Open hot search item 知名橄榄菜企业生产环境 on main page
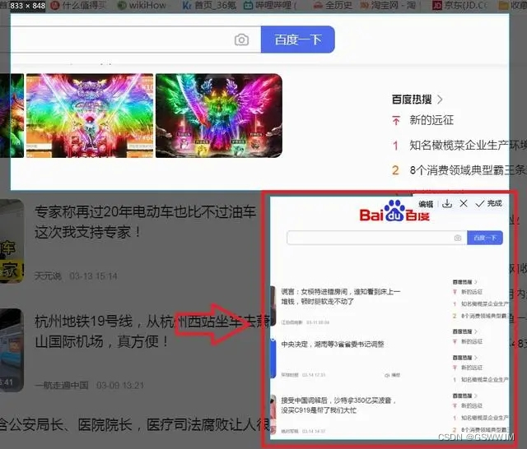 (467, 145)
